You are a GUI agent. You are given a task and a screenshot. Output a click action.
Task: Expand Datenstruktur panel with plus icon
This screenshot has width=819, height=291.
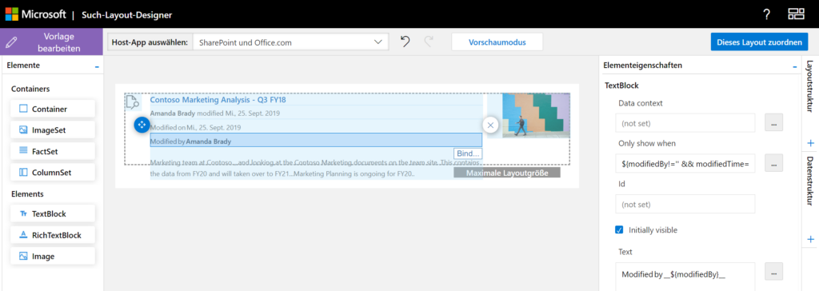click(x=811, y=239)
